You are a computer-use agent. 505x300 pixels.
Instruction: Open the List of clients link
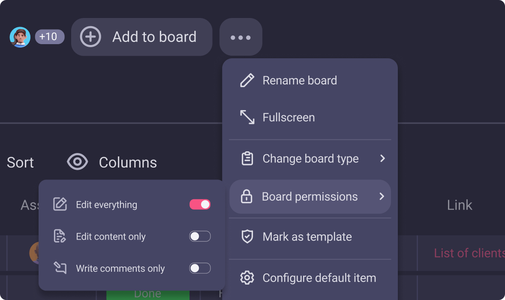pos(469,253)
